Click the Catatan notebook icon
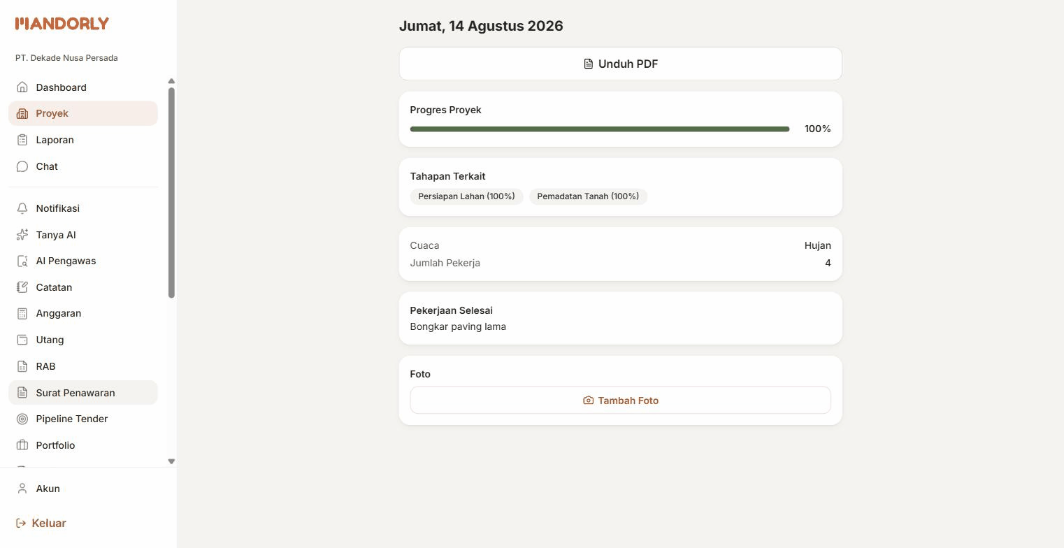This screenshot has height=548, width=1064. pos(22,287)
